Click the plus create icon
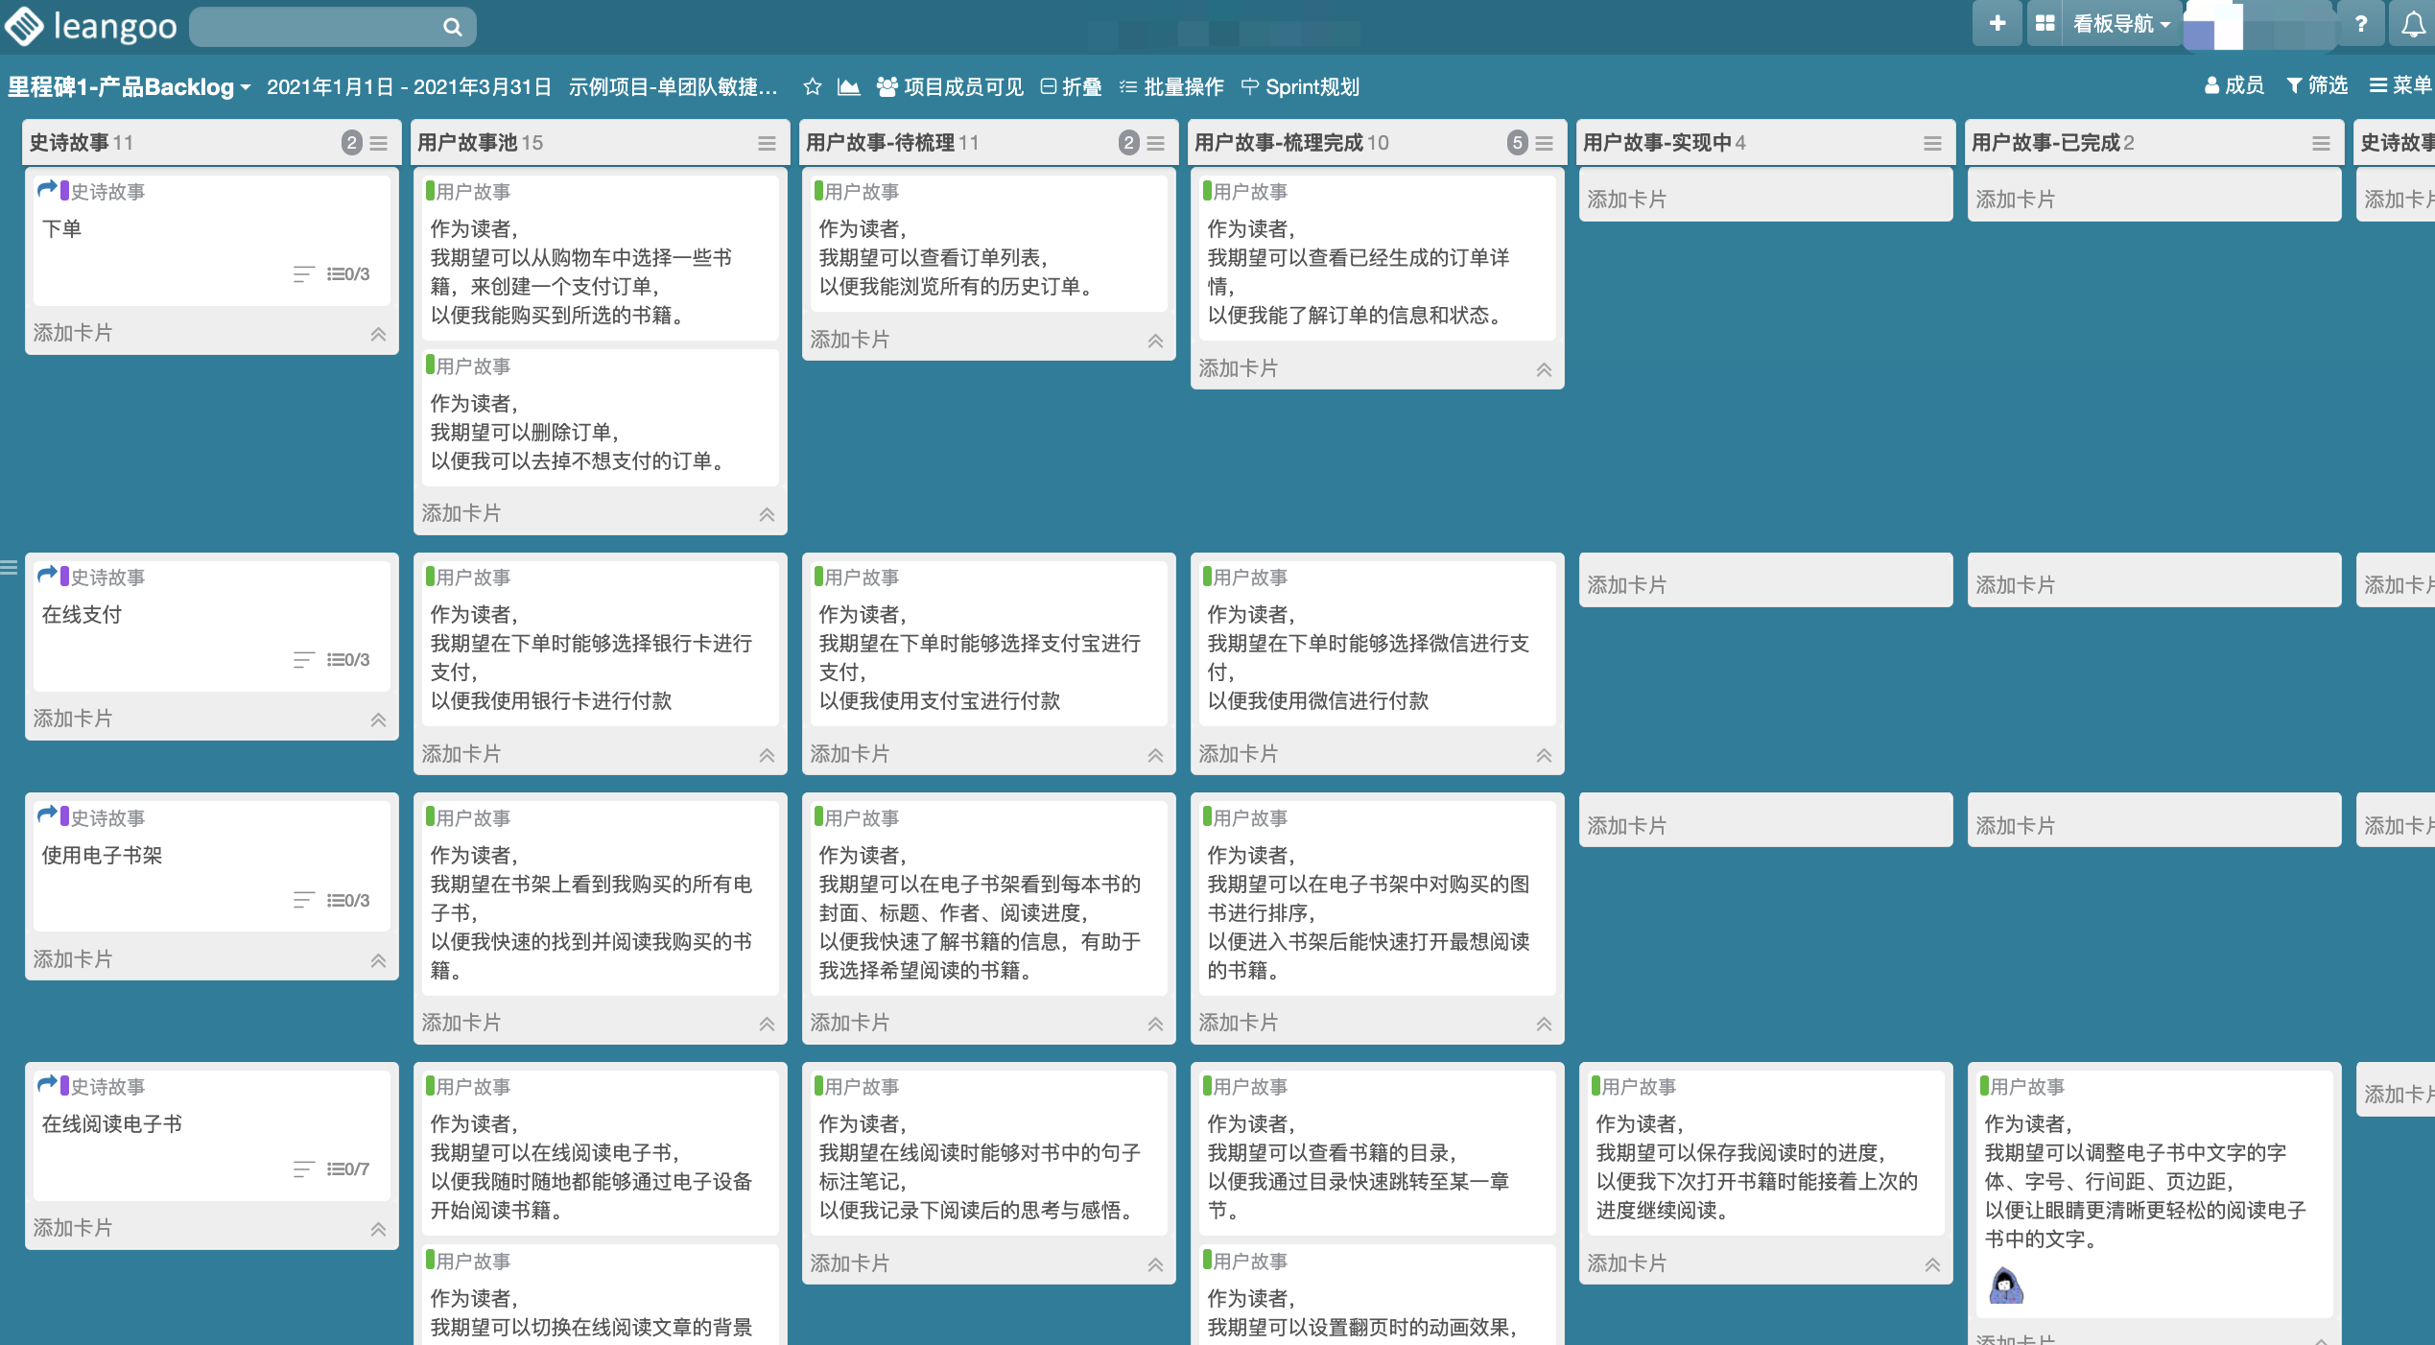The image size is (2435, 1345). point(1997,24)
